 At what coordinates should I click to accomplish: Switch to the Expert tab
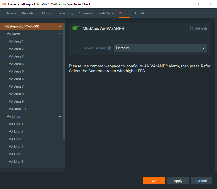139,13
